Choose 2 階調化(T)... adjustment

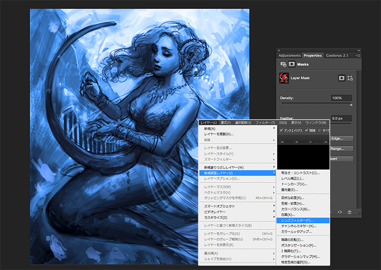pyautogui.click(x=303, y=251)
